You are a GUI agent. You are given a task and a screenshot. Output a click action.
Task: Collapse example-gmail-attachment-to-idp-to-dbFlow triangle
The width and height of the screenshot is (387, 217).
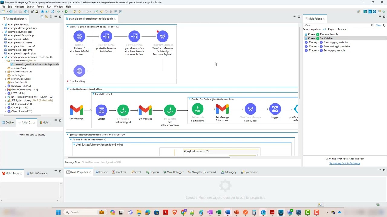click(68, 27)
